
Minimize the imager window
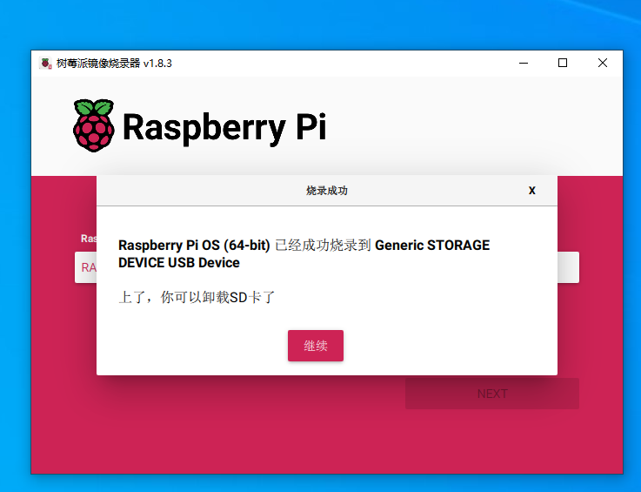tap(524, 63)
